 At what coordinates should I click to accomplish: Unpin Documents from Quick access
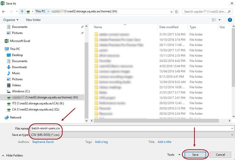(82, 27)
